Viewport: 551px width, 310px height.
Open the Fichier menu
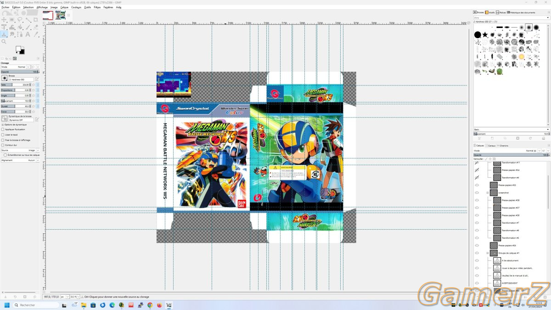[x=6, y=7]
